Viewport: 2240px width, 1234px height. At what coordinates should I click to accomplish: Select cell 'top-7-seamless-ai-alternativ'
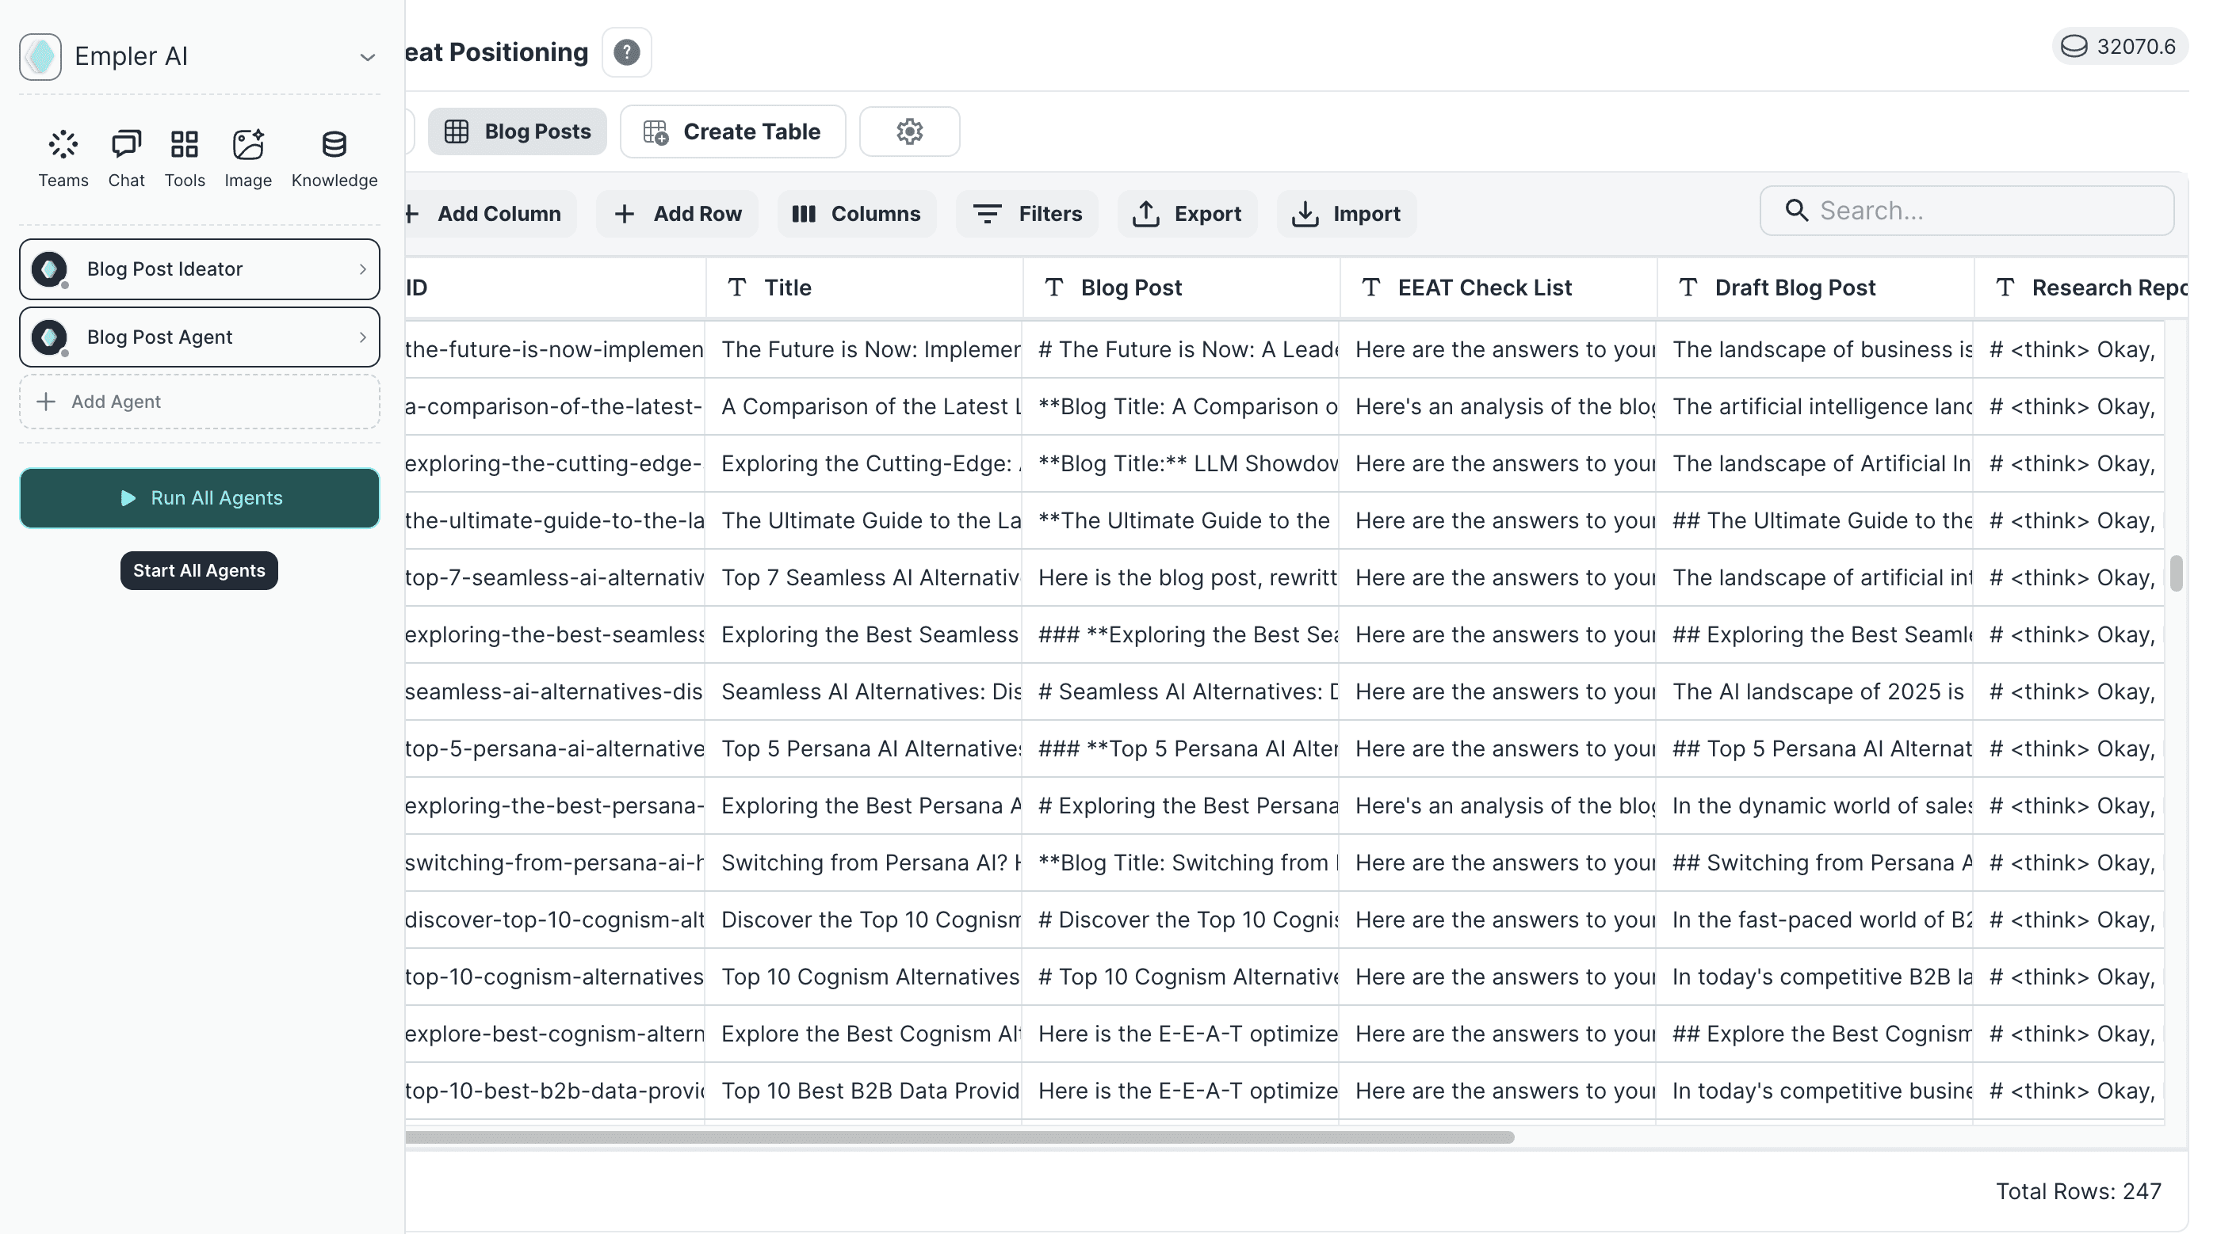coord(555,578)
